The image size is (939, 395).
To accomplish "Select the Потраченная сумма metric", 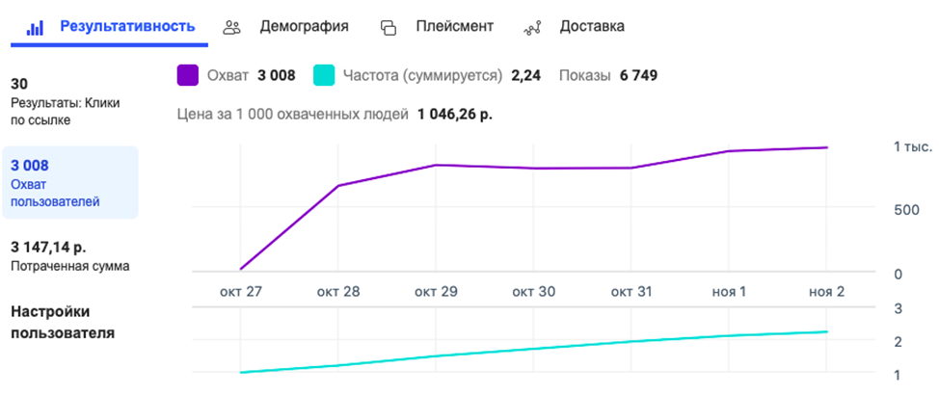I will (x=69, y=256).
